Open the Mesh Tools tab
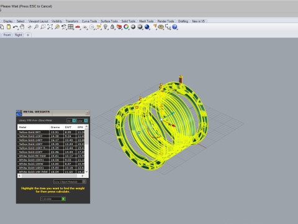The width and height of the screenshot is (298, 224). point(146,21)
